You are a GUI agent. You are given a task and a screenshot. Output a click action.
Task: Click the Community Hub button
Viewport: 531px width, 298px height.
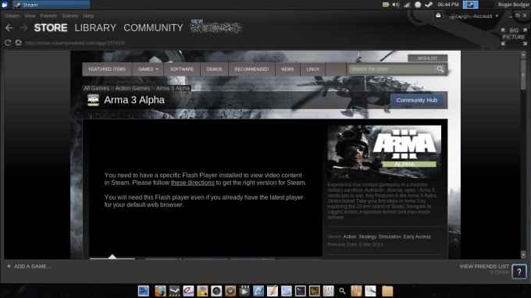pos(417,100)
